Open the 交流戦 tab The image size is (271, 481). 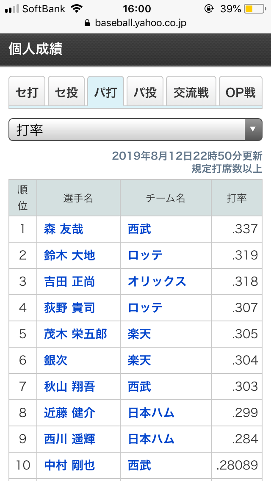pos(191,92)
